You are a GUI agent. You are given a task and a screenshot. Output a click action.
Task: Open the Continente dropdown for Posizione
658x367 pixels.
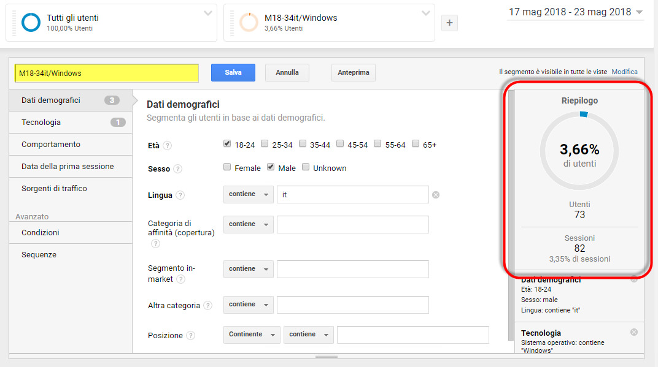click(x=252, y=335)
